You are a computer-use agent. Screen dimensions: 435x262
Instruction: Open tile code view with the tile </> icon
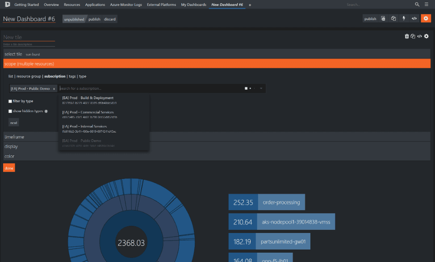pyautogui.click(x=419, y=36)
